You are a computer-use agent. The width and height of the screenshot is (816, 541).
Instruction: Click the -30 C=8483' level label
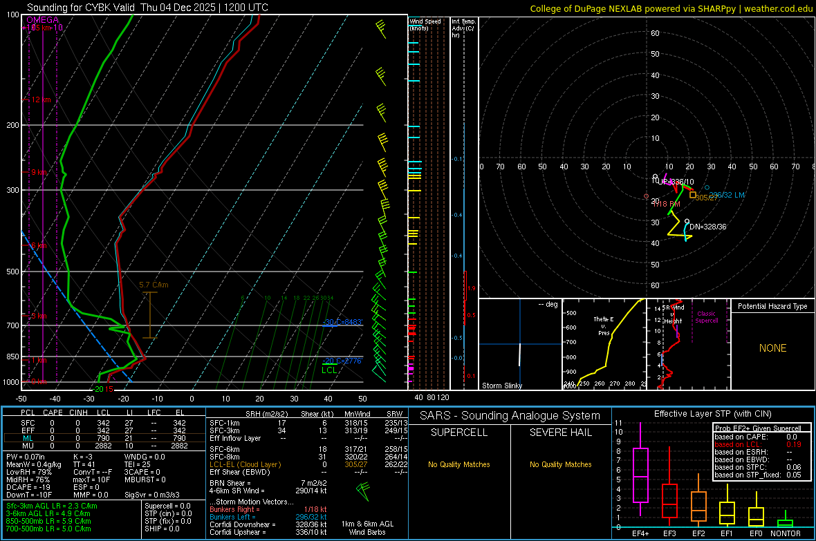(x=342, y=322)
